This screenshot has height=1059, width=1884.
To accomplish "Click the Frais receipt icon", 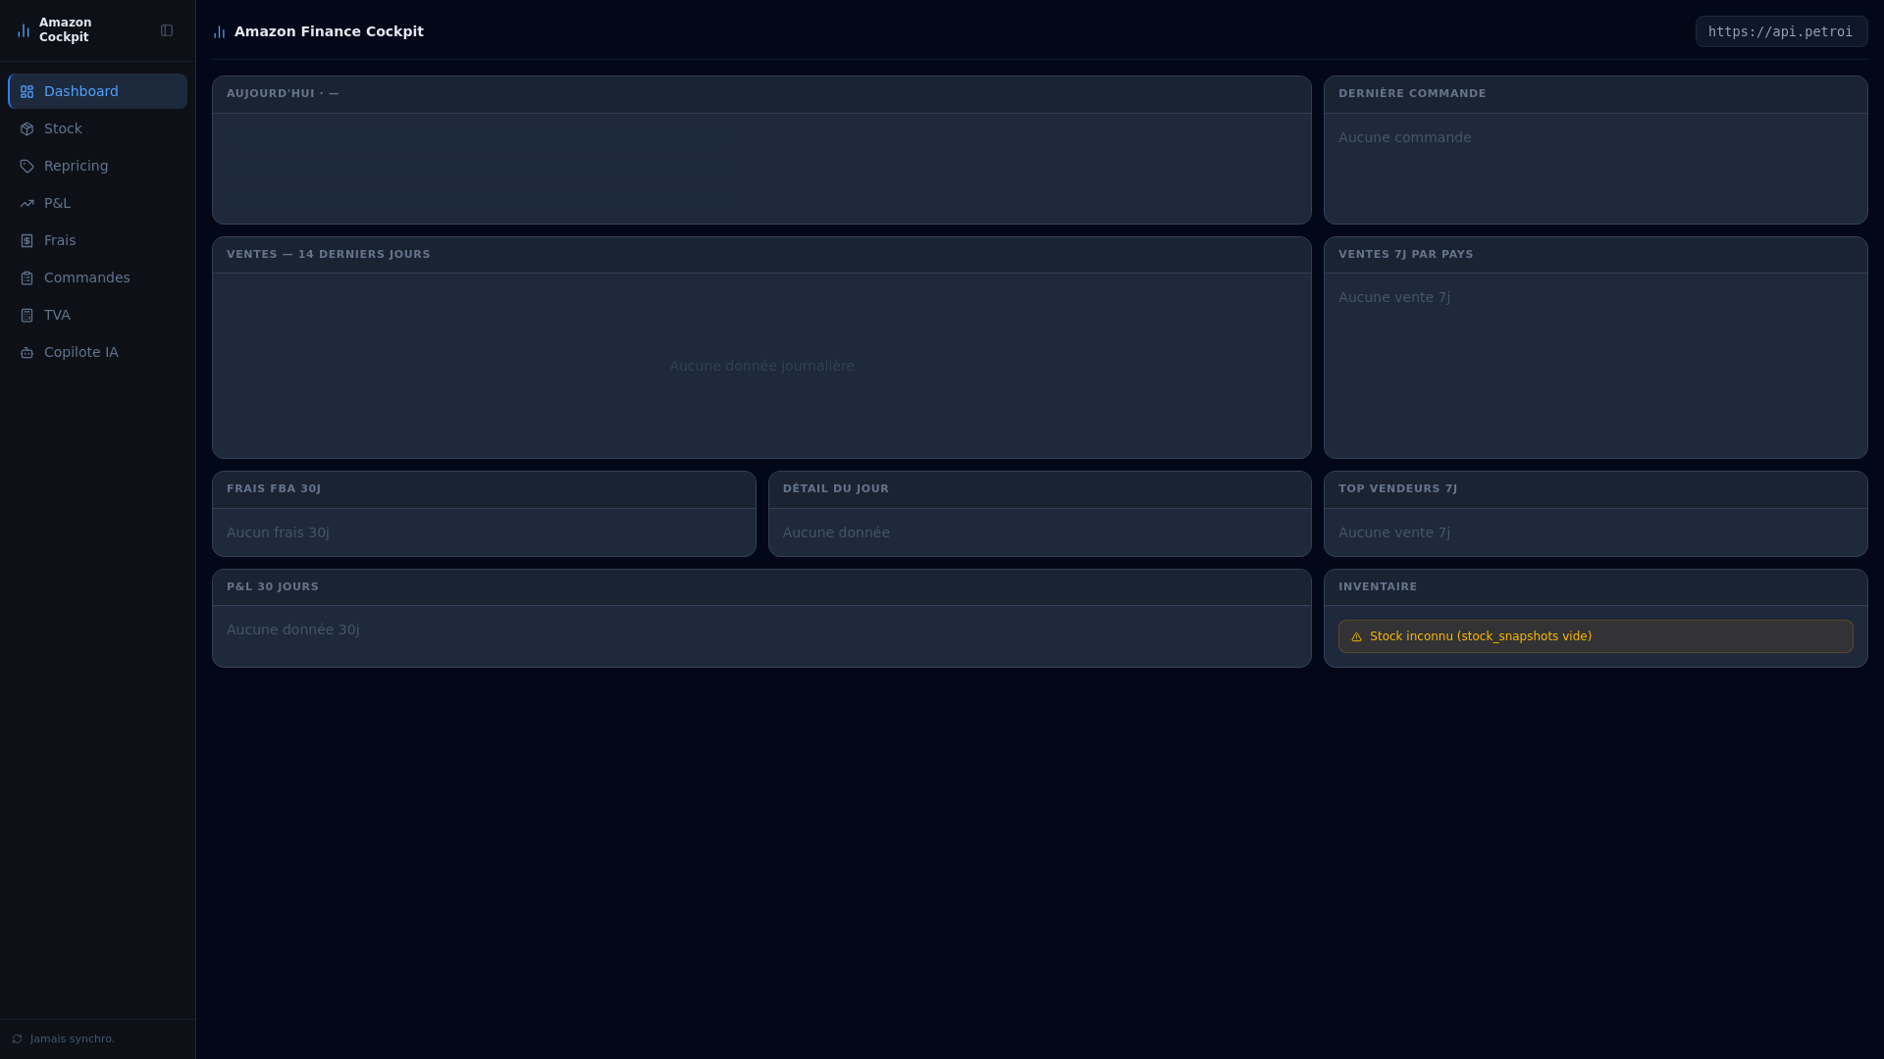I will pos(27,241).
